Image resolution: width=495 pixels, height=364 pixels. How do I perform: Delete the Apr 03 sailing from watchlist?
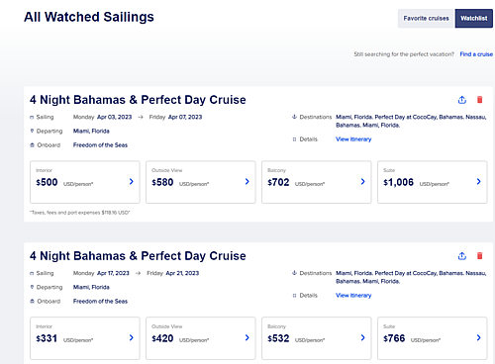coord(479,100)
